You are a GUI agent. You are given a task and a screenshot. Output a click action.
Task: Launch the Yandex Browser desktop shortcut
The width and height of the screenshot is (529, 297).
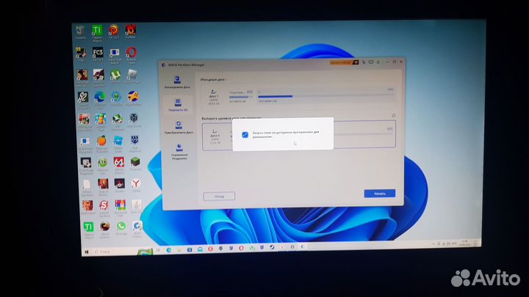[x=135, y=183]
